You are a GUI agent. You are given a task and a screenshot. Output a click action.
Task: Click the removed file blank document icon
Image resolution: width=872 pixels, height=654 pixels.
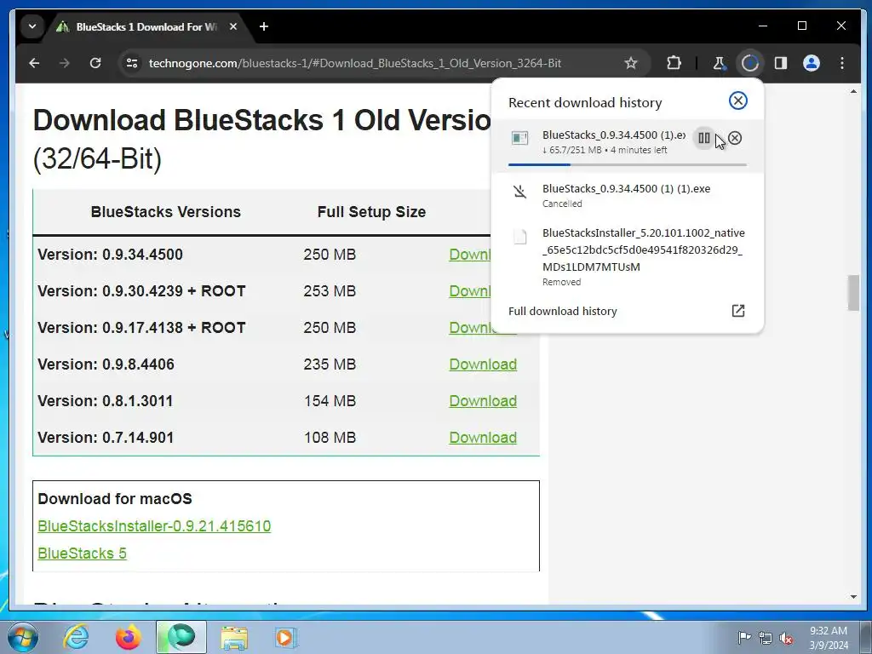[519, 237]
